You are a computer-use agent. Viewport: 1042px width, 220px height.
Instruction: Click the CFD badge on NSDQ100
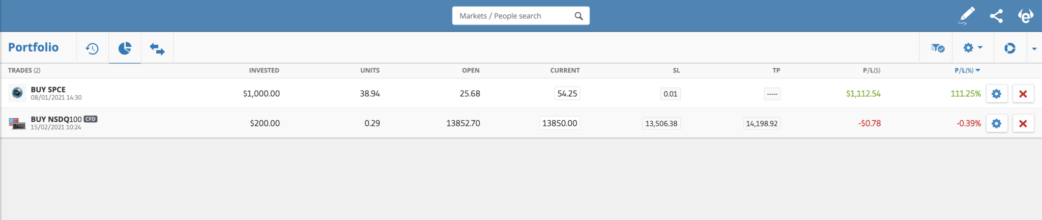(x=91, y=119)
